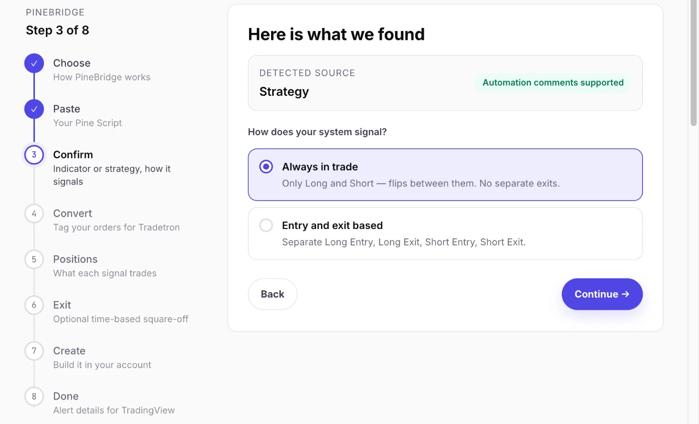Click the Build it in your account text
The height and width of the screenshot is (424, 699).
point(102,365)
